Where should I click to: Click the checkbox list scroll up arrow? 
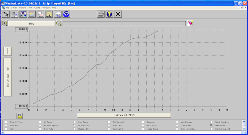click(x=244, y=121)
